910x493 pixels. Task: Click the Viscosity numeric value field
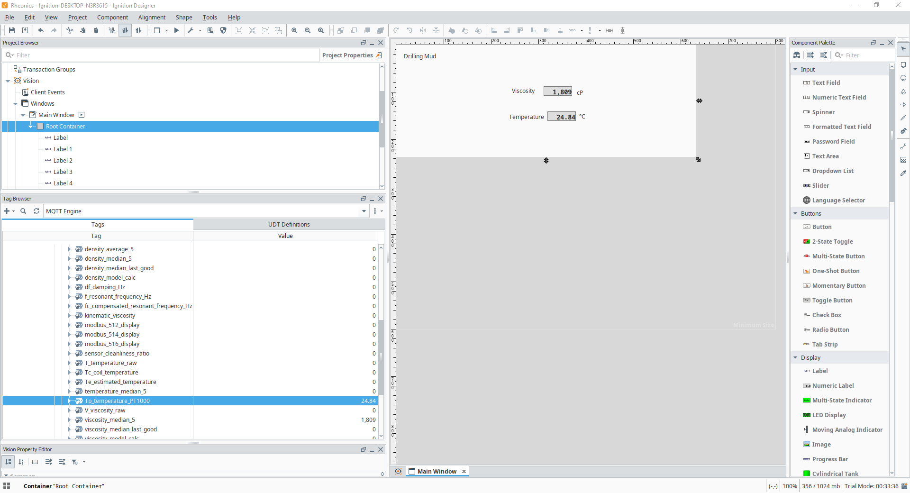tap(558, 91)
